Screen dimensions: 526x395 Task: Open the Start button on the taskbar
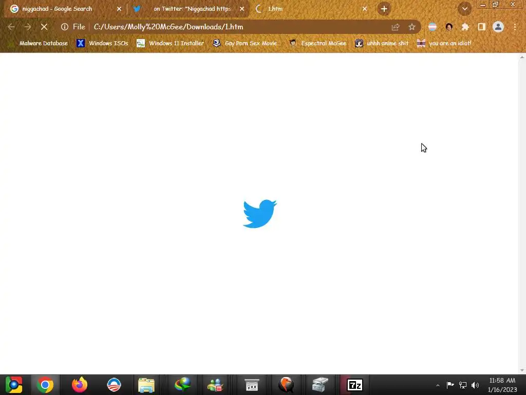coord(14,385)
